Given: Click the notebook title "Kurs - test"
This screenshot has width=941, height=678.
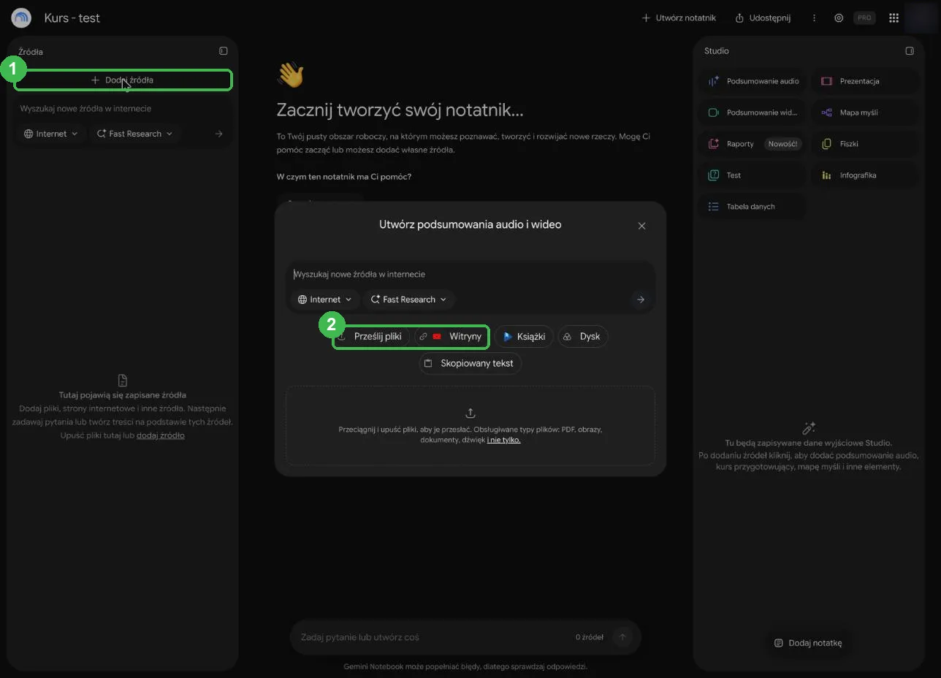Looking at the screenshot, I should pyautogui.click(x=72, y=18).
